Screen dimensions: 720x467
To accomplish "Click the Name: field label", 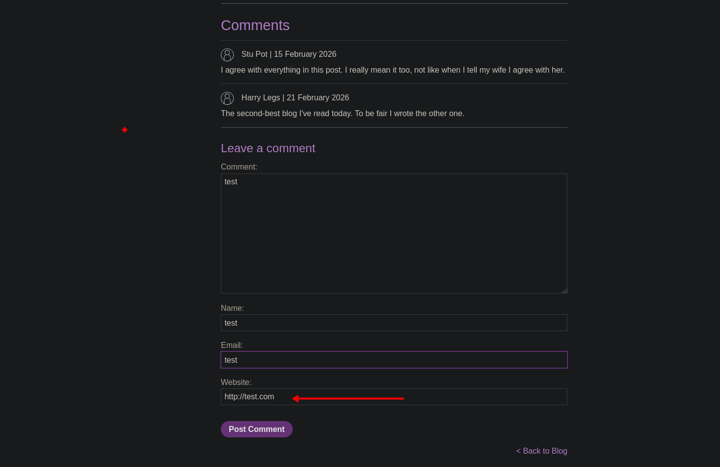I will point(232,308).
